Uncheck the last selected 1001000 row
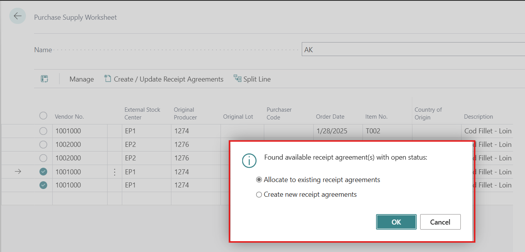 (x=43, y=185)
